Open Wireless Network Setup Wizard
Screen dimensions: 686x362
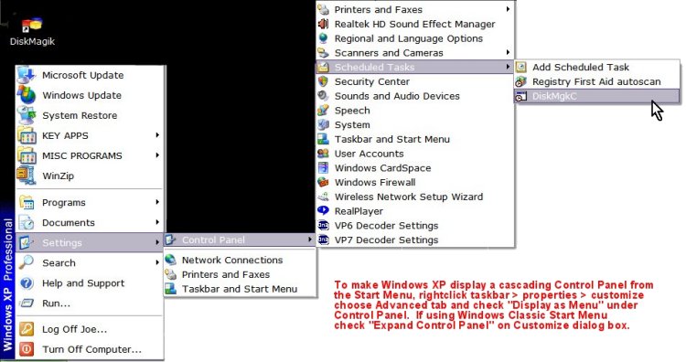click(414, 197)
